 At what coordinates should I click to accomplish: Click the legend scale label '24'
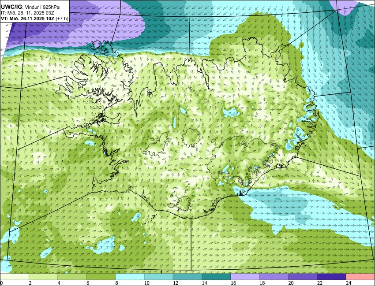click(349, 283)
